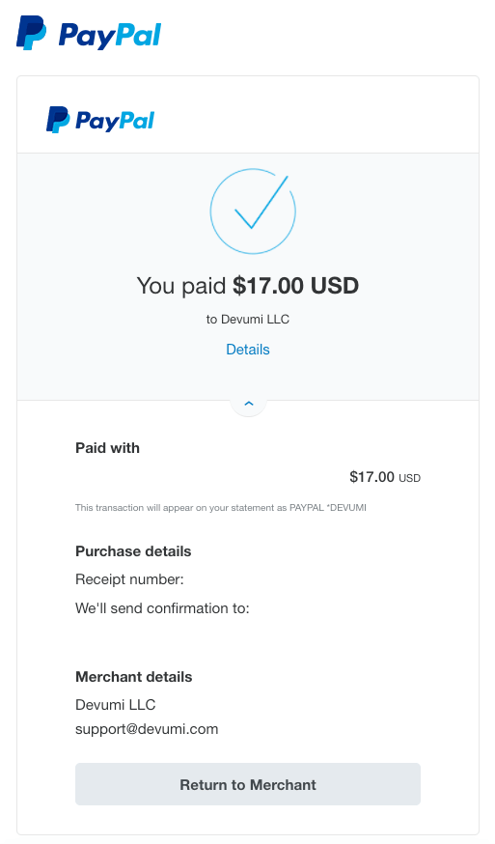495x844 pixels.
Task: Click the PAYPAL *DEVUMI statement note
Action: 221,508
